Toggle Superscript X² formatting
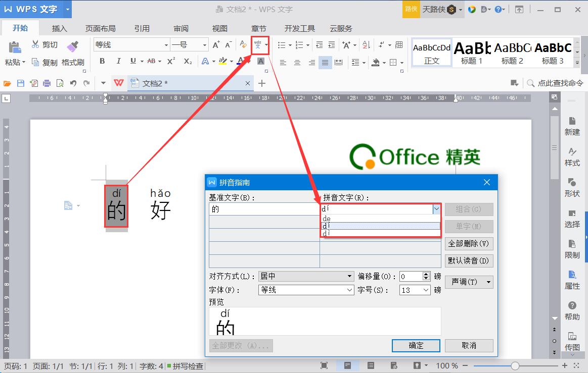588x373 pixels. [171, 61]
